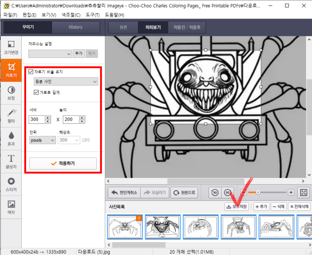Click the 되살리기 redo button
The height and width of the screenshot is (255, 312).
pyautogui.click(x=155, y=193)
